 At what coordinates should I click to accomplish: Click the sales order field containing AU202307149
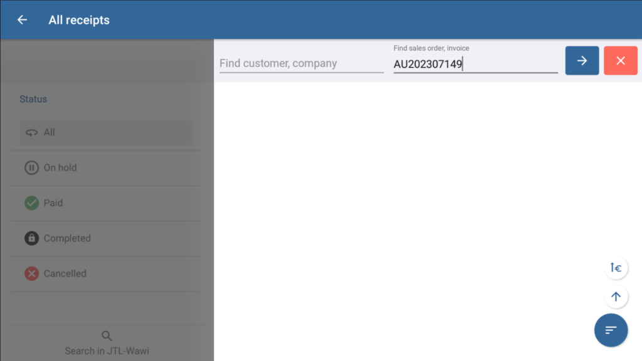click(475, 63)
